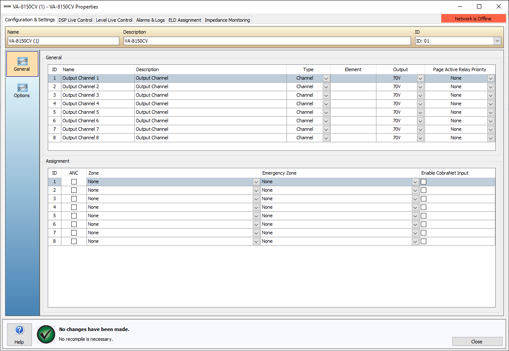Click the Help question mark icon
This screenshot has height=351, width=509.
coord(19,331)
